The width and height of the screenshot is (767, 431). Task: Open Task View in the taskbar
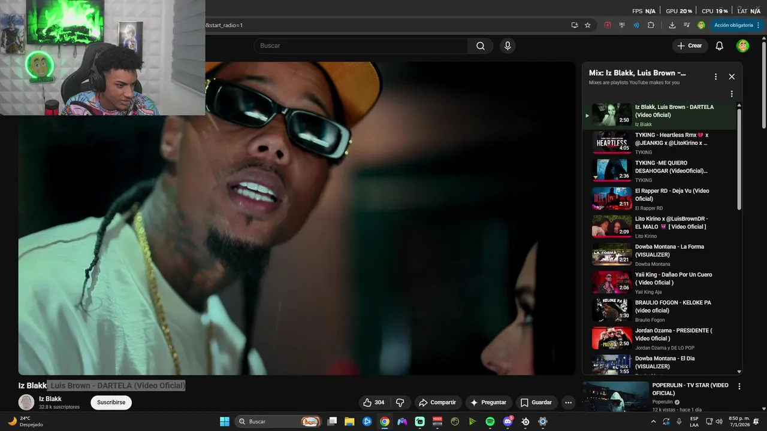(332, 421)
